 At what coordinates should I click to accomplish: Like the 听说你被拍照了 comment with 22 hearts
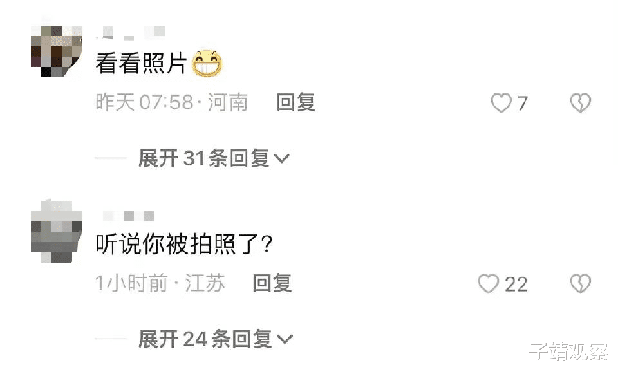[489, 284]
